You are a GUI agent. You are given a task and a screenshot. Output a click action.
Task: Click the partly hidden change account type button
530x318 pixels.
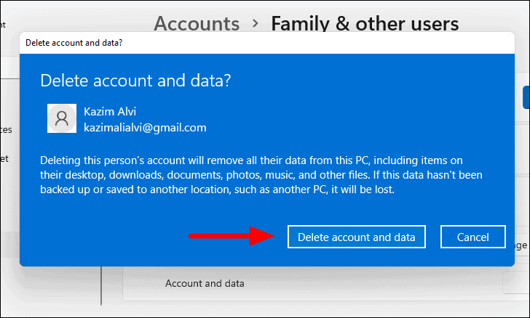(x=521, y=246)
